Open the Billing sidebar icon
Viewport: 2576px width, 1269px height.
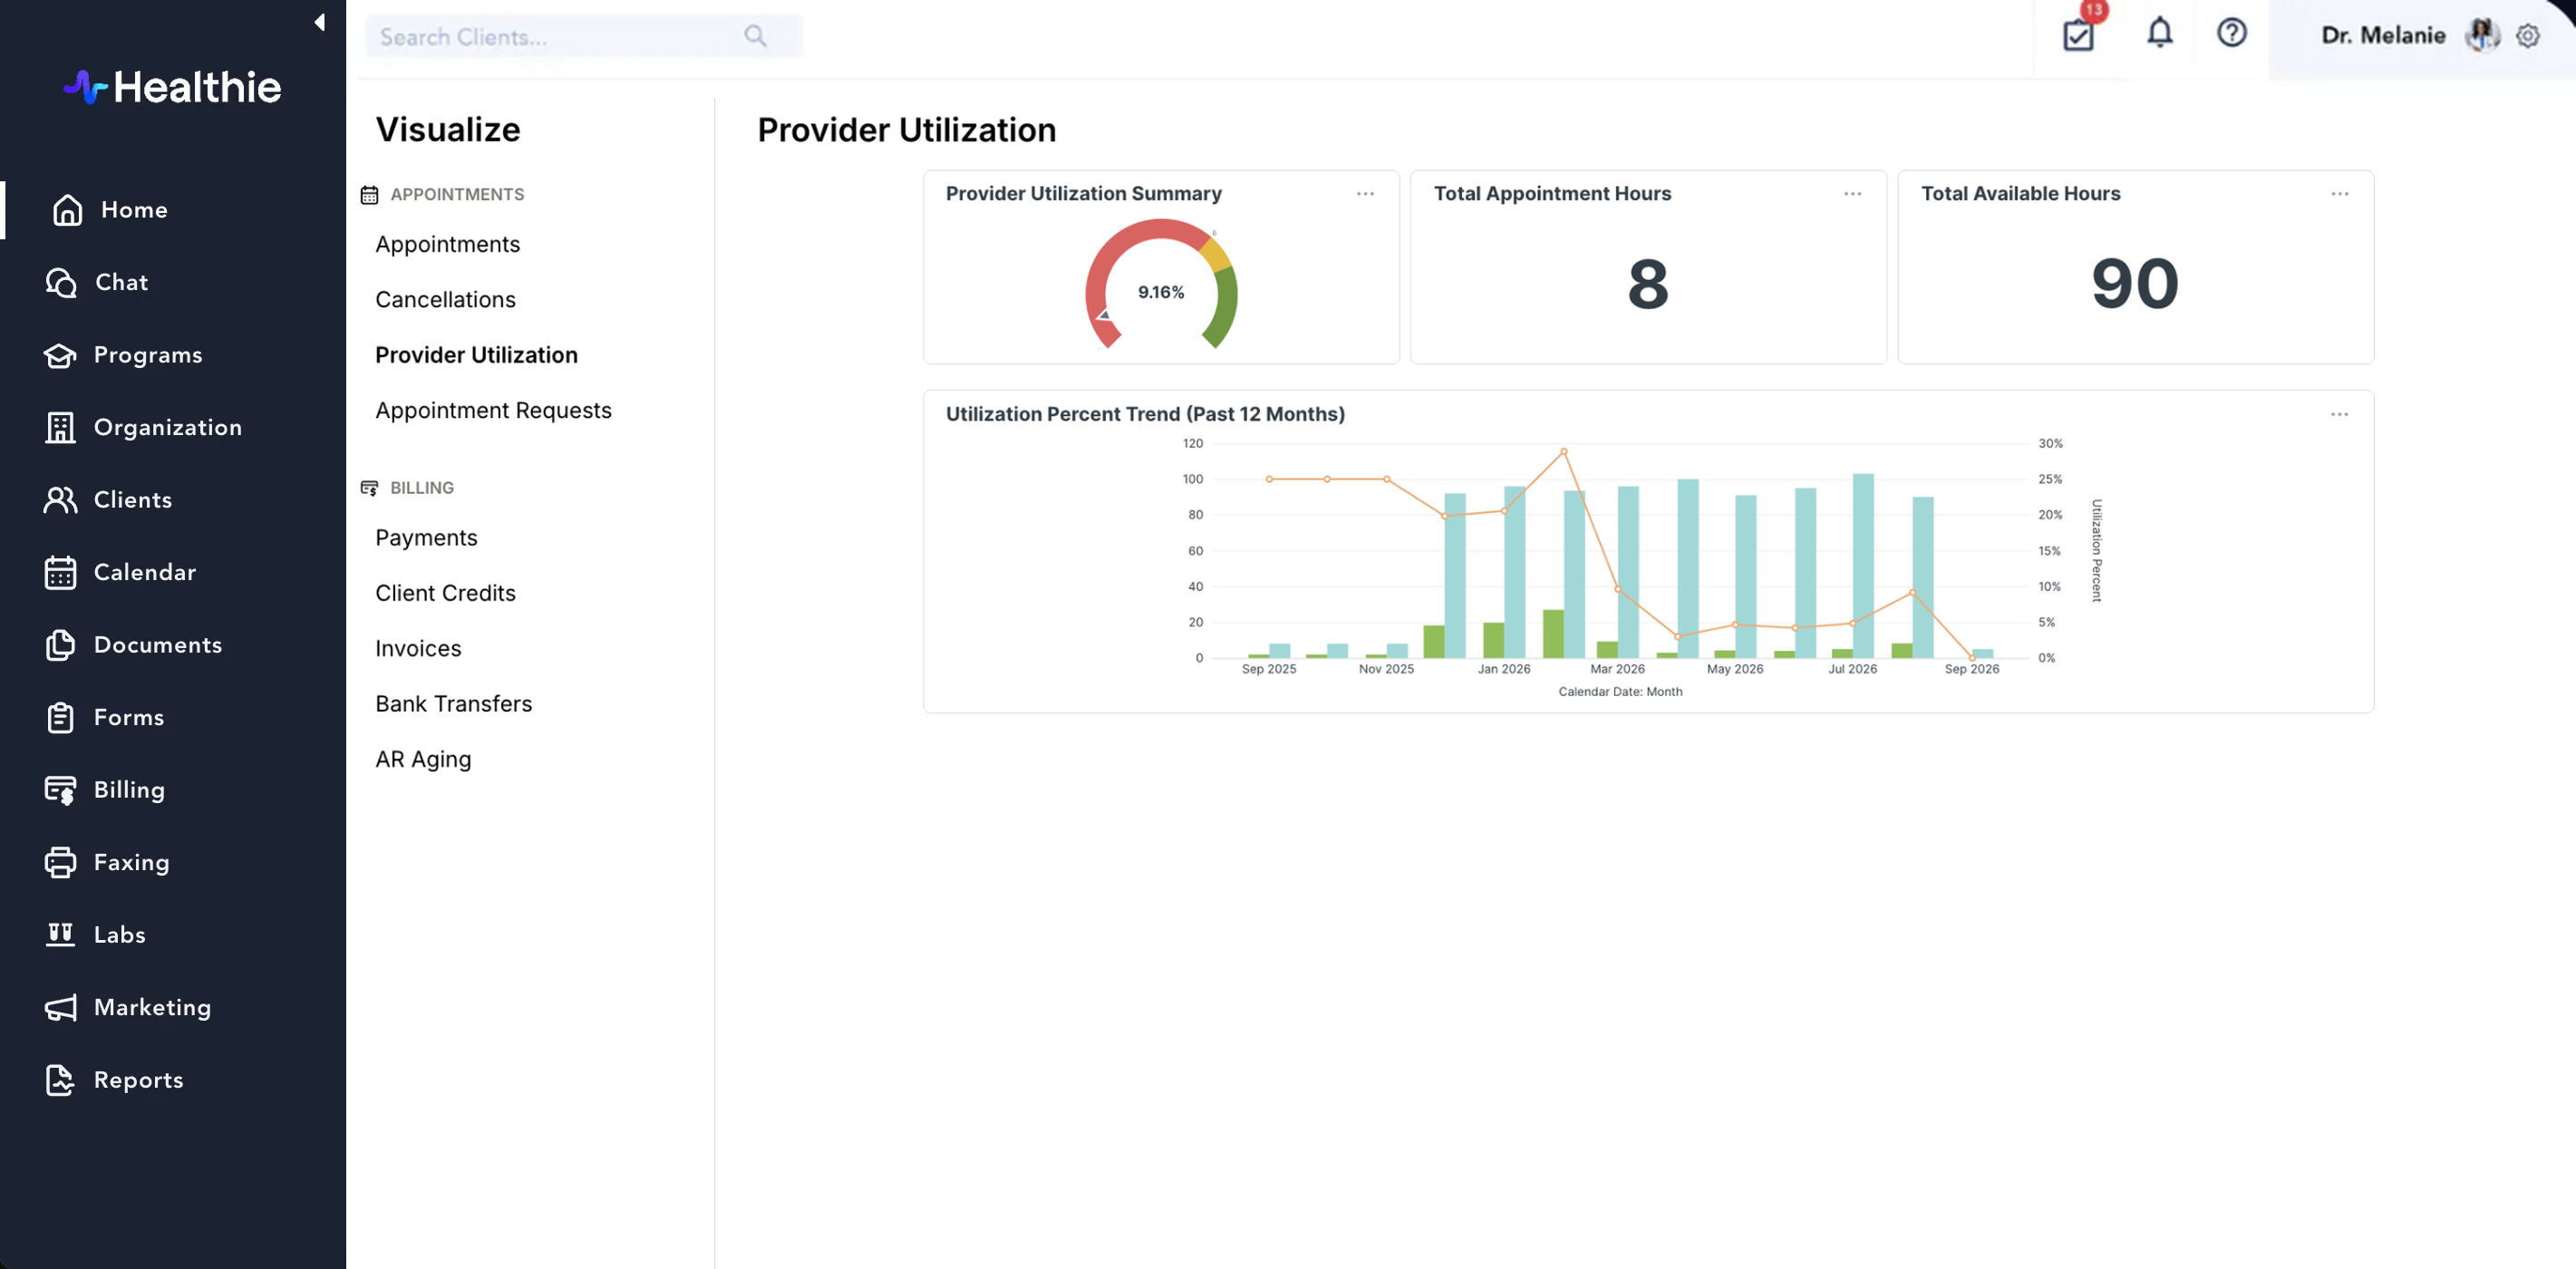(60, 790)
